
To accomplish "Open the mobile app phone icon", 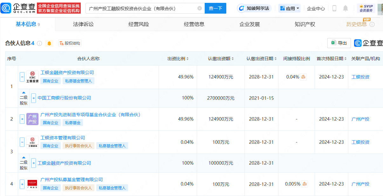I will coord(334,8).
